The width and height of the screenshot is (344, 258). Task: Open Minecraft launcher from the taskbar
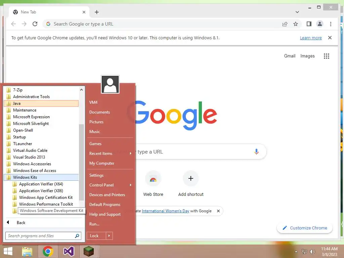point(89,251)
